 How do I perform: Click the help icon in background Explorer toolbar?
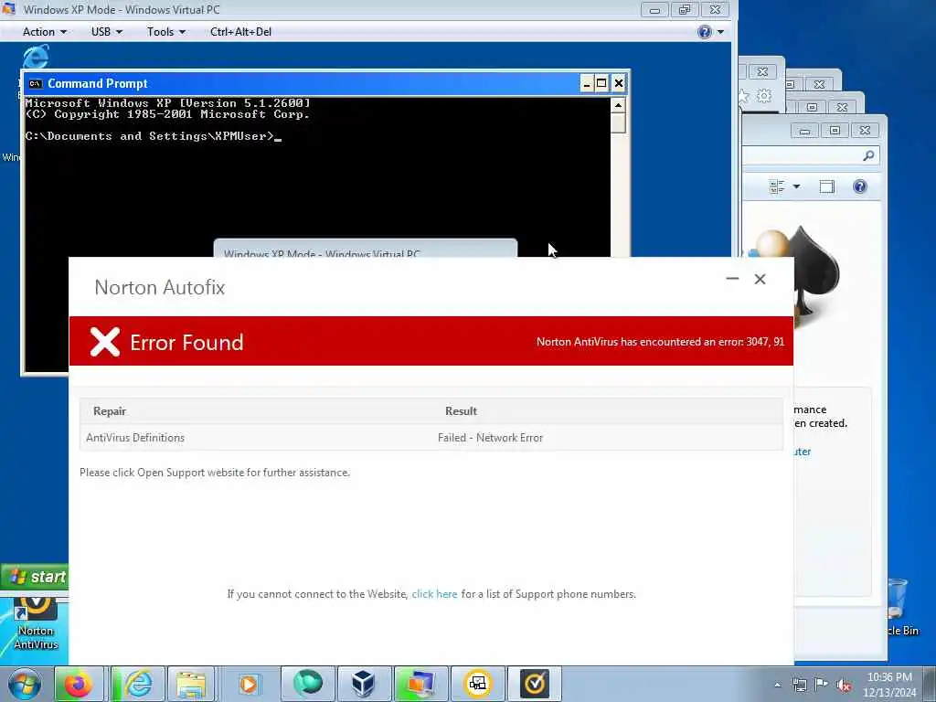click(x=860, y=186)
